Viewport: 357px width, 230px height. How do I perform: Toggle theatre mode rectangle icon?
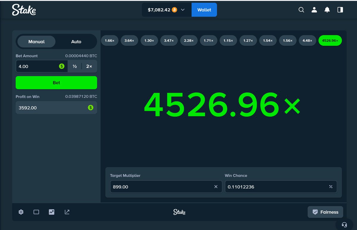(36, 212)
